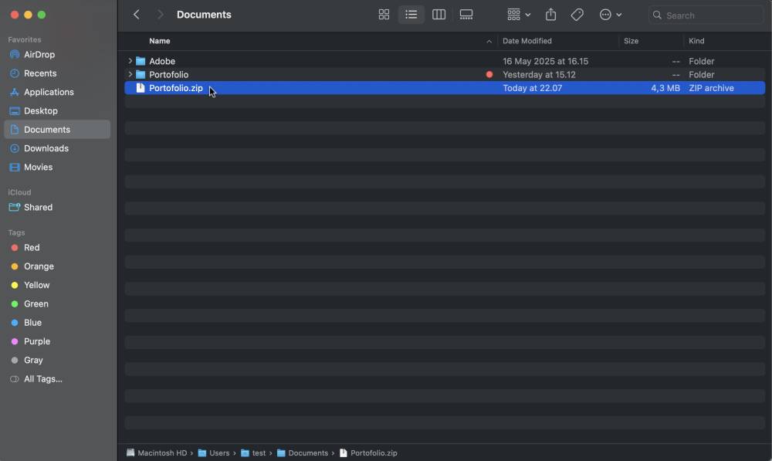This screenshot has width=772, height=461.
Task: Click the Edit Tags icon
Action: [577, 15]
